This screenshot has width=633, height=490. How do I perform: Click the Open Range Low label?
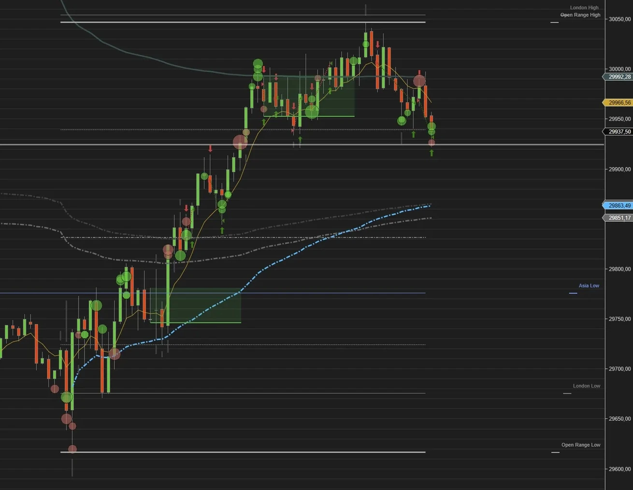[580, 445]
